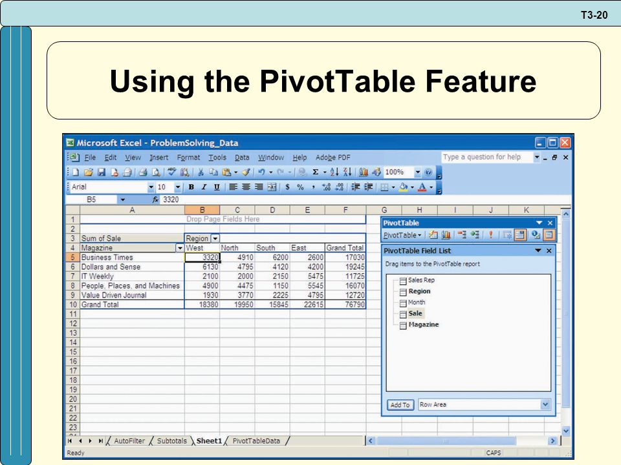Sort ascending with the A-Z icon
Image resolution: width=621 pixels, height=465 pixels.
point(334,172)
